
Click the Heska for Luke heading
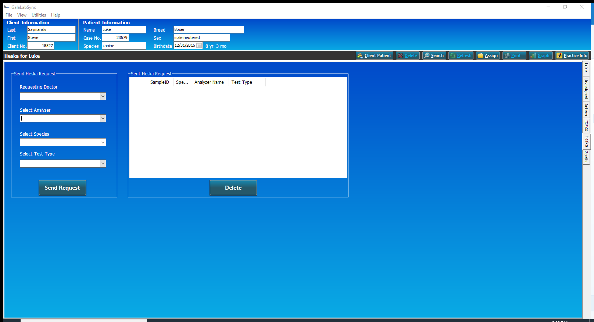click(x=22, y=56)
